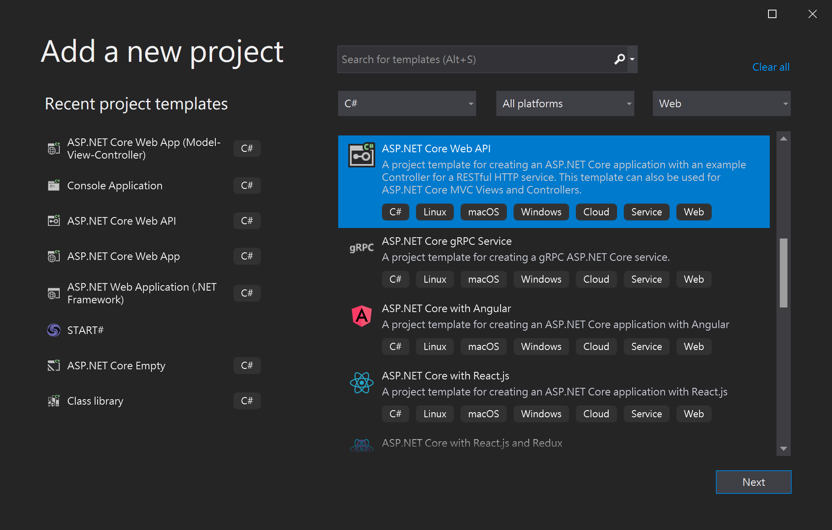Click the Next button

754,482
